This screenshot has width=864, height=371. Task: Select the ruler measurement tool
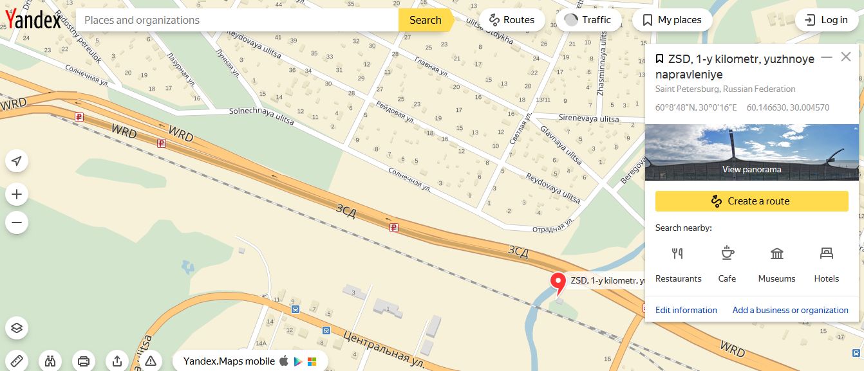(x=17, y=361)
